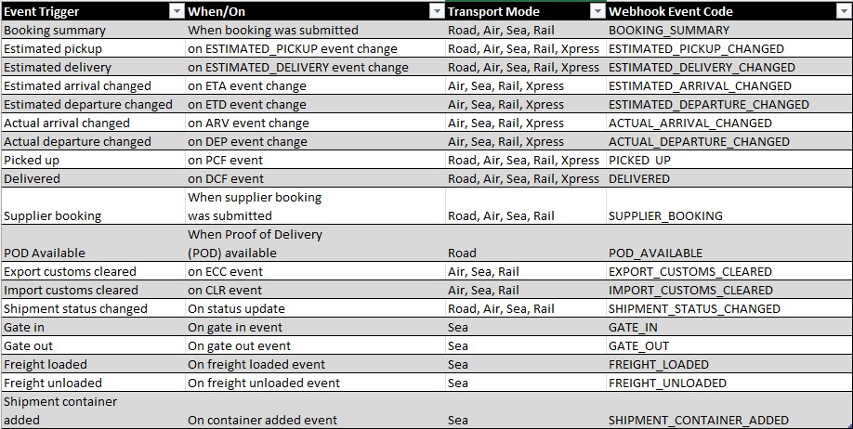Expand the Transport Mode filter dropdown
This screenshot has width=853, height=429.
click(x=597, y=11)
